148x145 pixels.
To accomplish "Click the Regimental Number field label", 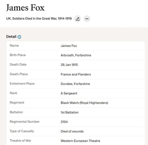I will (25, 122).
